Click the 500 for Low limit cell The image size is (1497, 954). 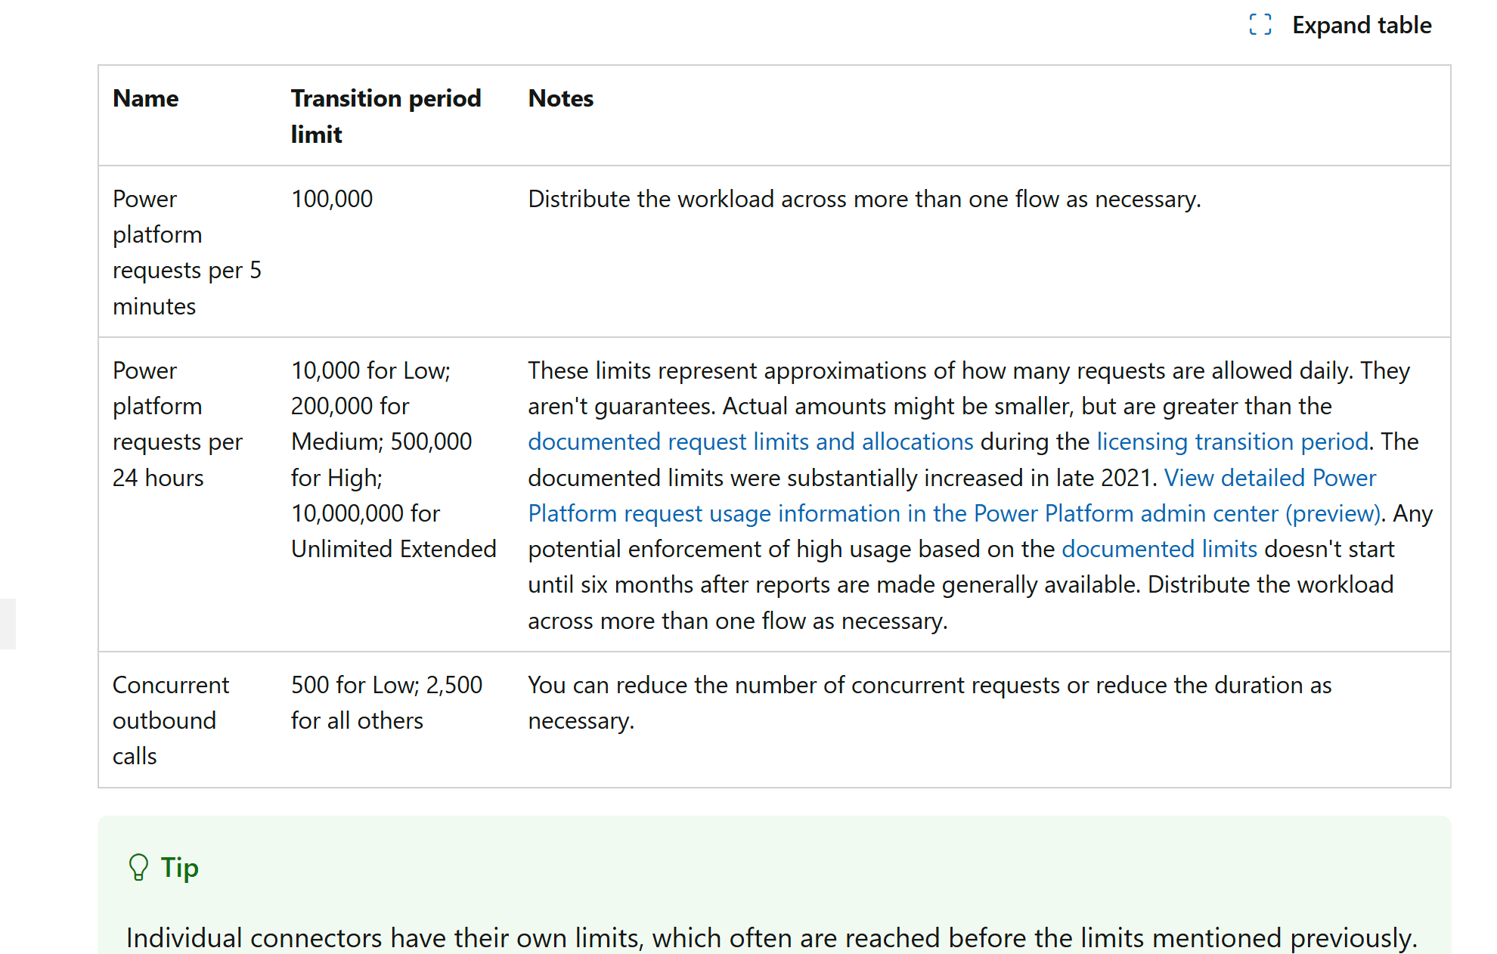pos(386,702)
